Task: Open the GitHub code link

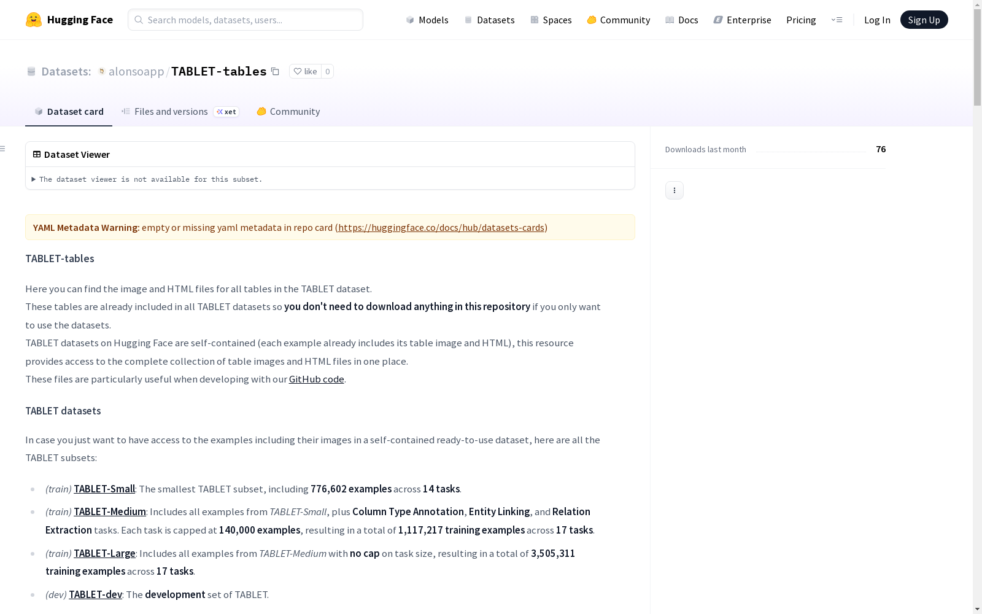Action: 317,379
